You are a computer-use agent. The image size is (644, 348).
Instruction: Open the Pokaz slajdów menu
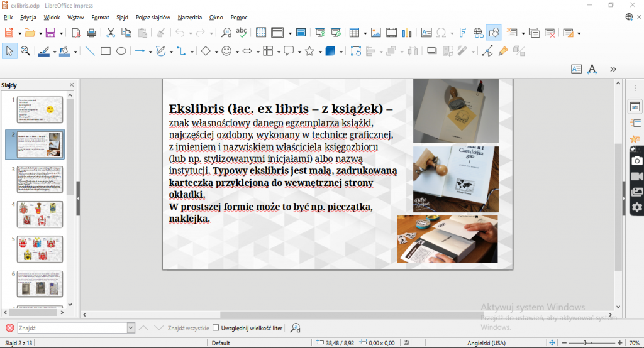click(152, 18)
